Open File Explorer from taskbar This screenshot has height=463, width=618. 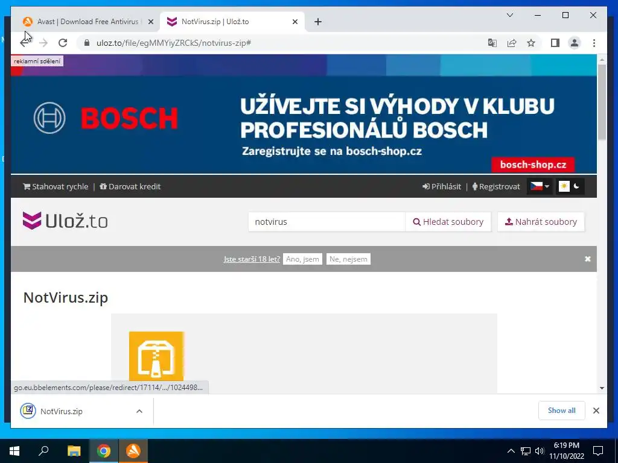[74, 451]
